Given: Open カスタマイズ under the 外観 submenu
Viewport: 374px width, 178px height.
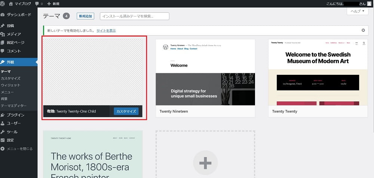Looking at the screenshot, I should (x=10, y=78).
